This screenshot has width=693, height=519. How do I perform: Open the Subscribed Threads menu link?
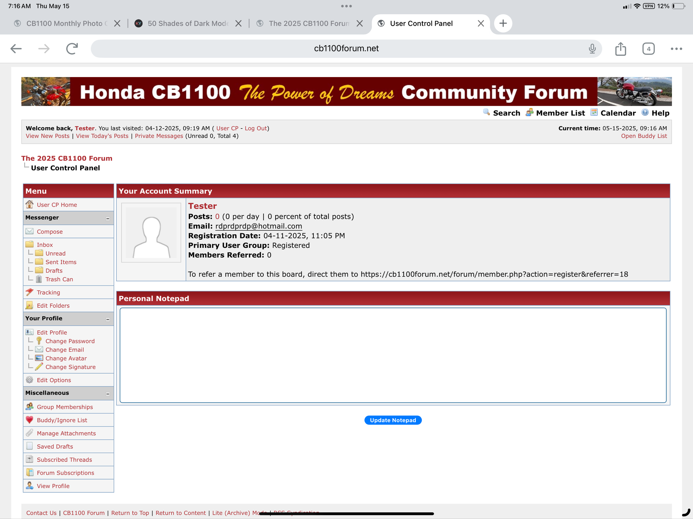point(64,459)
